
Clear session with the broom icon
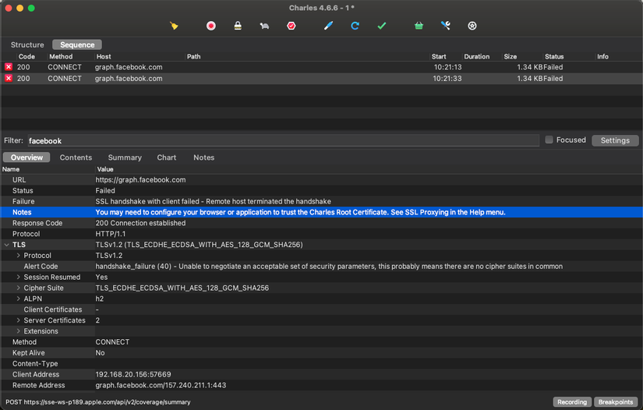coord(174,26)
